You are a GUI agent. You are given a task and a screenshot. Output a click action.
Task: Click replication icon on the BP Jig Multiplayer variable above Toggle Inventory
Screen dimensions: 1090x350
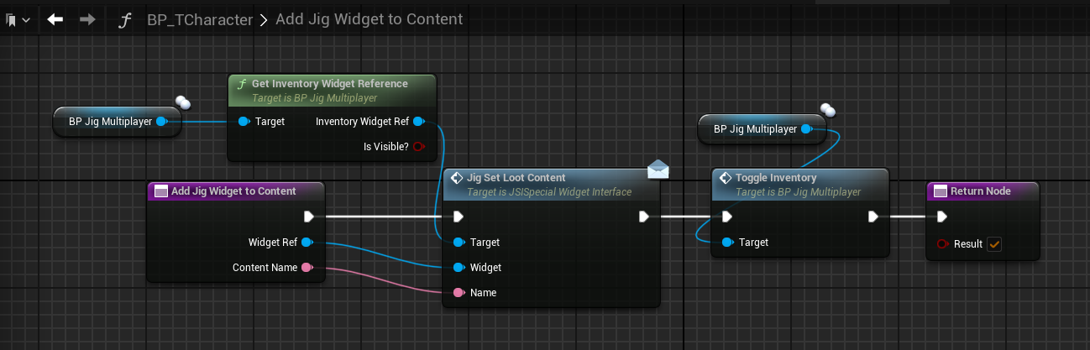click(x=827, y=109)
